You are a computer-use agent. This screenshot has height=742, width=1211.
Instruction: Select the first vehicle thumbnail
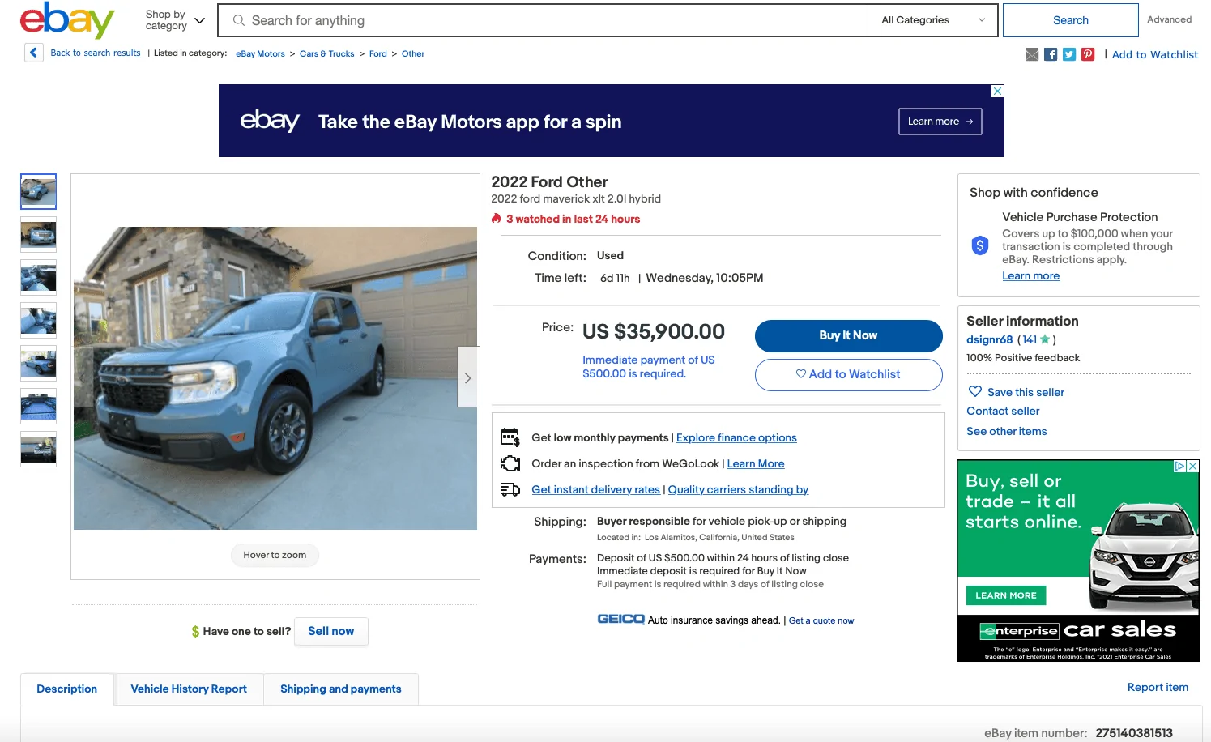point(38,191)
